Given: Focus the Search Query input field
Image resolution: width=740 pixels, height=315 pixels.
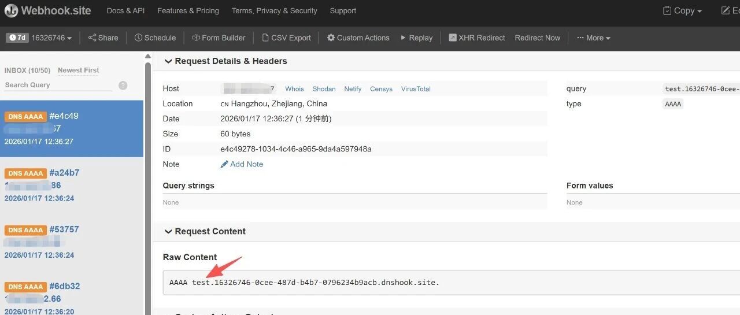Looking at the screenshot, I should pyautogui.click(x=58, y=85).
